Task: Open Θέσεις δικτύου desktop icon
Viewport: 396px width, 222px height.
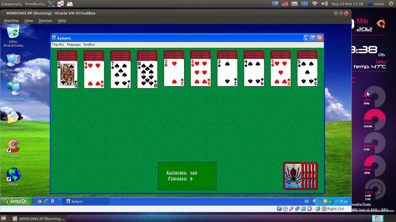Action: (x=13, y=91)
